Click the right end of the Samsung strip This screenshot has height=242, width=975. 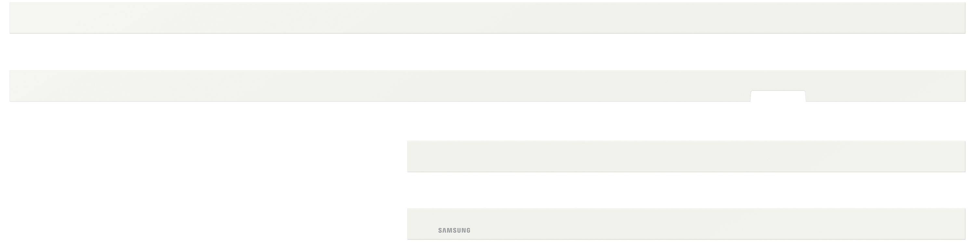[960, 224]
